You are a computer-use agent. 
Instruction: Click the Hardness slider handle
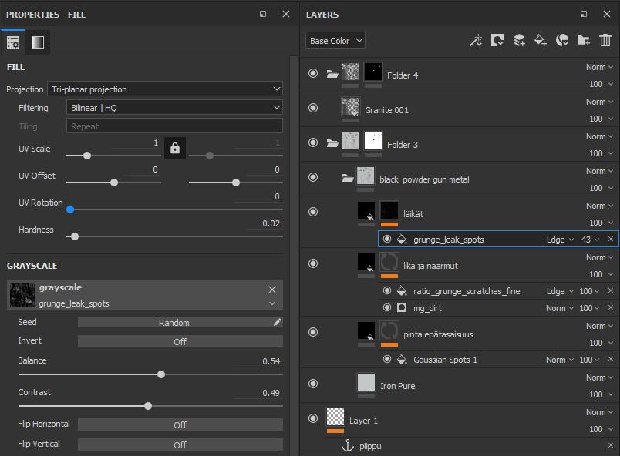tap(75, 236)
